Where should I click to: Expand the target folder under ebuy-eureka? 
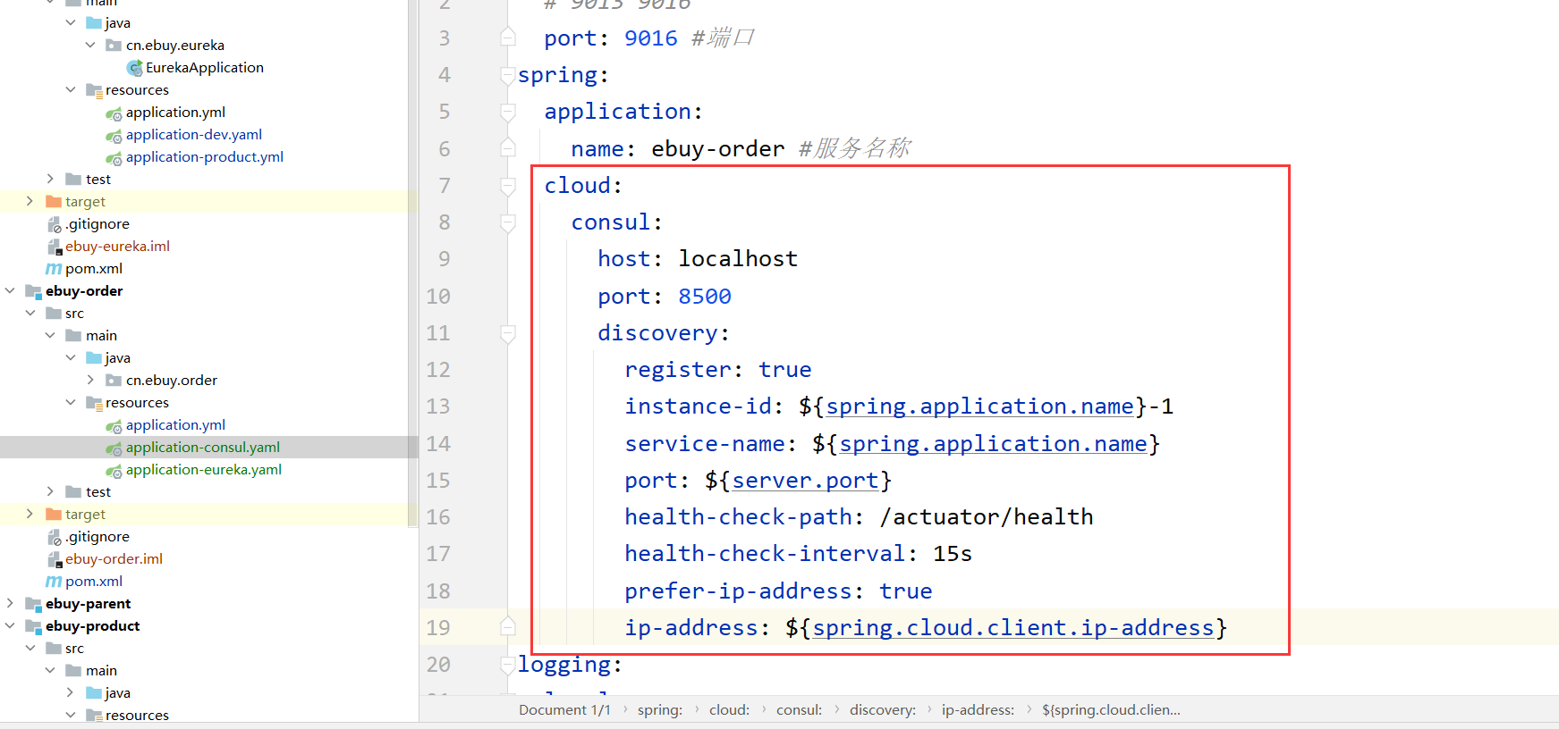(x=30, y=202)
